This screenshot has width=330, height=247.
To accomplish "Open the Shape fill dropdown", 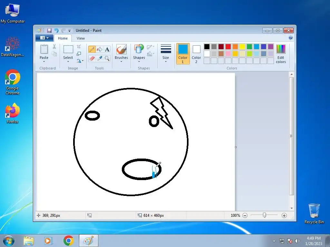I will coord(151,54).
